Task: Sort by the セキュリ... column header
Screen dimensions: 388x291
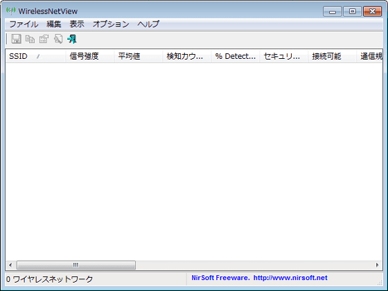Action: 284,56
